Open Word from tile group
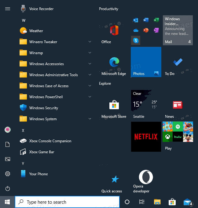Viewport: 198px width, 208px height. [x=146, y=20]
